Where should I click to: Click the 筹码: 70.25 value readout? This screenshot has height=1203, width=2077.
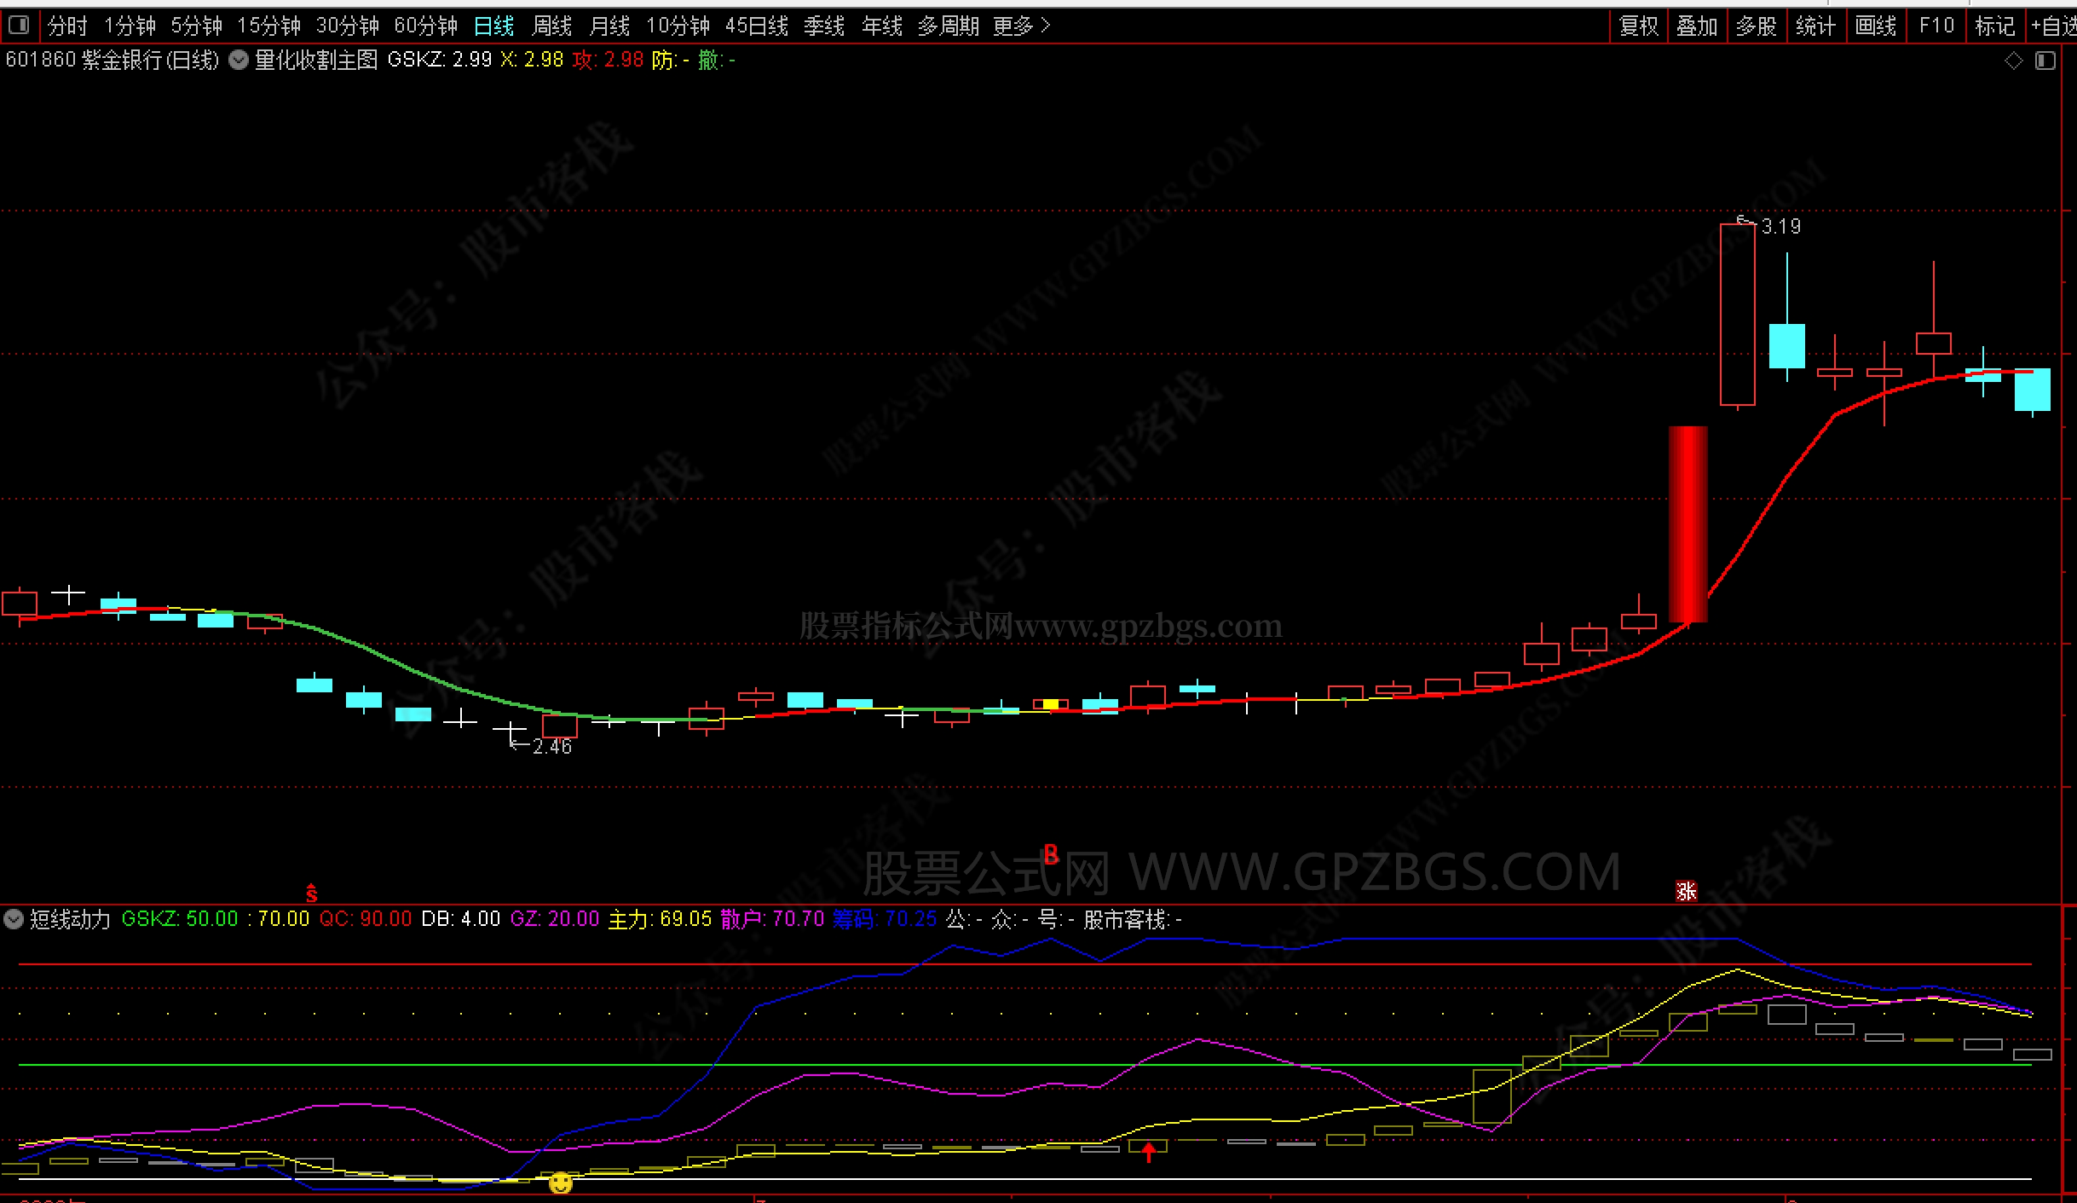885,919
